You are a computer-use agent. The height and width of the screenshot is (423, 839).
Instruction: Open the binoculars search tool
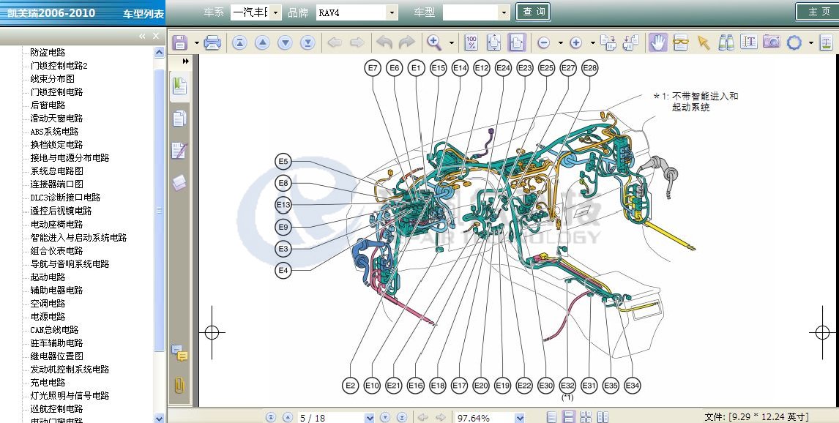(x=726, y=42)
